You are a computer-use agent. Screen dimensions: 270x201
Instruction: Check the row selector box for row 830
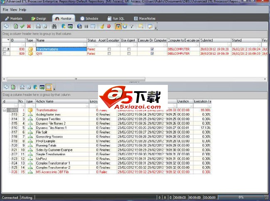click(x=4, y=49)
